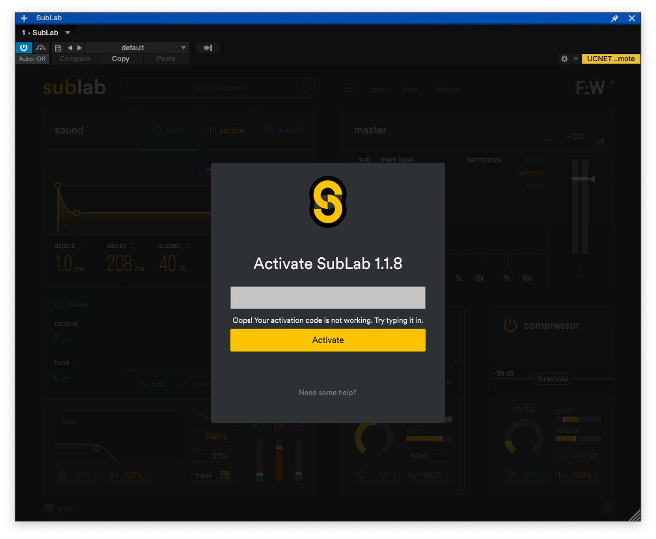Open the gear settings icon
This screenshot has width=656, height=539.
pyautogui.click(x=564, y=59)
